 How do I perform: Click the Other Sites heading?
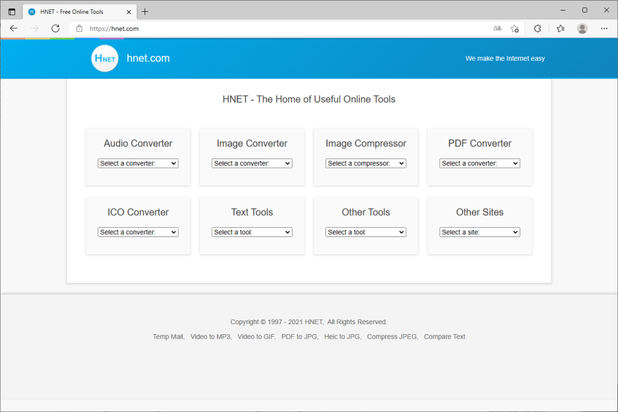(479, 212)
